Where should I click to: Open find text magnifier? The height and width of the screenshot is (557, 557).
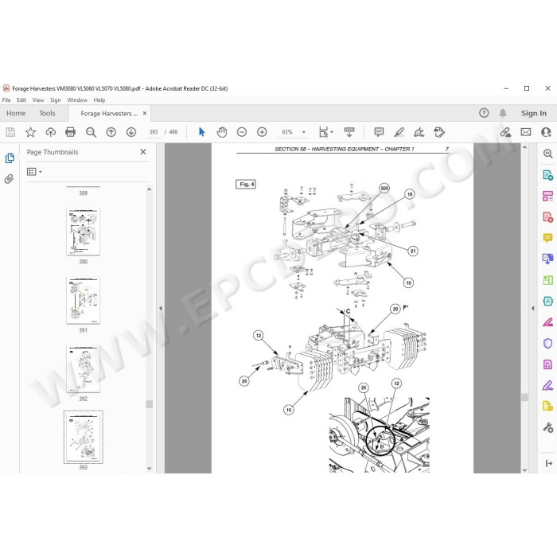91,132
